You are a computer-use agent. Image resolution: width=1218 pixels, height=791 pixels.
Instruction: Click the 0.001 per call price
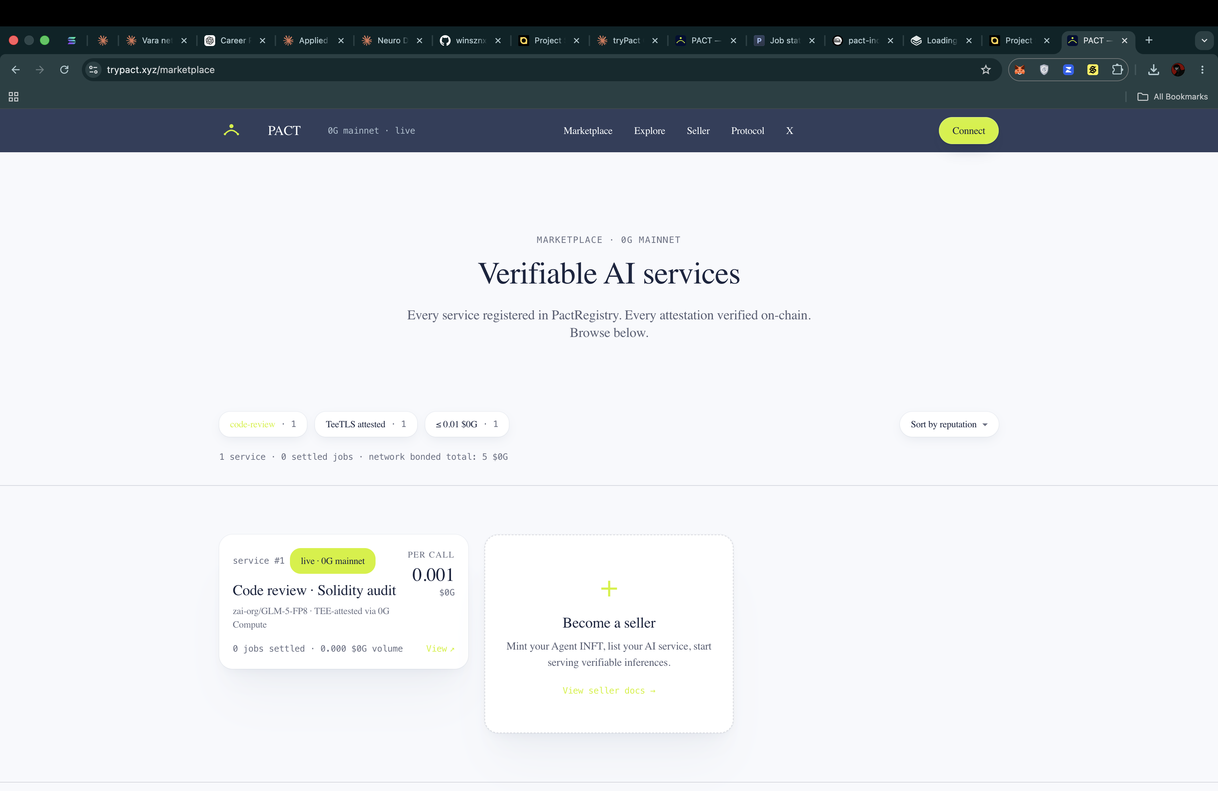click(x=433, y=574)
